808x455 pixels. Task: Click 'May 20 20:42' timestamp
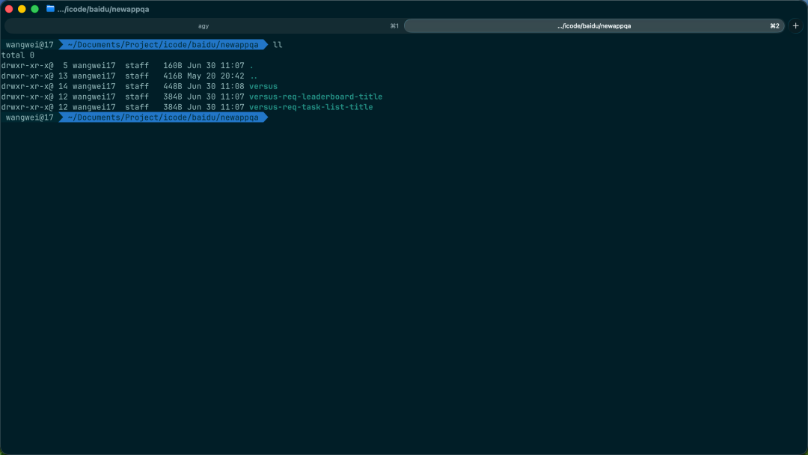(216, 76)
